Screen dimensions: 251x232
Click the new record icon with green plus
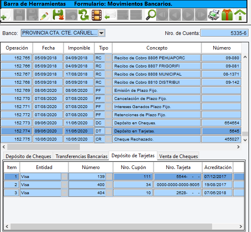[x=6, y=15]
